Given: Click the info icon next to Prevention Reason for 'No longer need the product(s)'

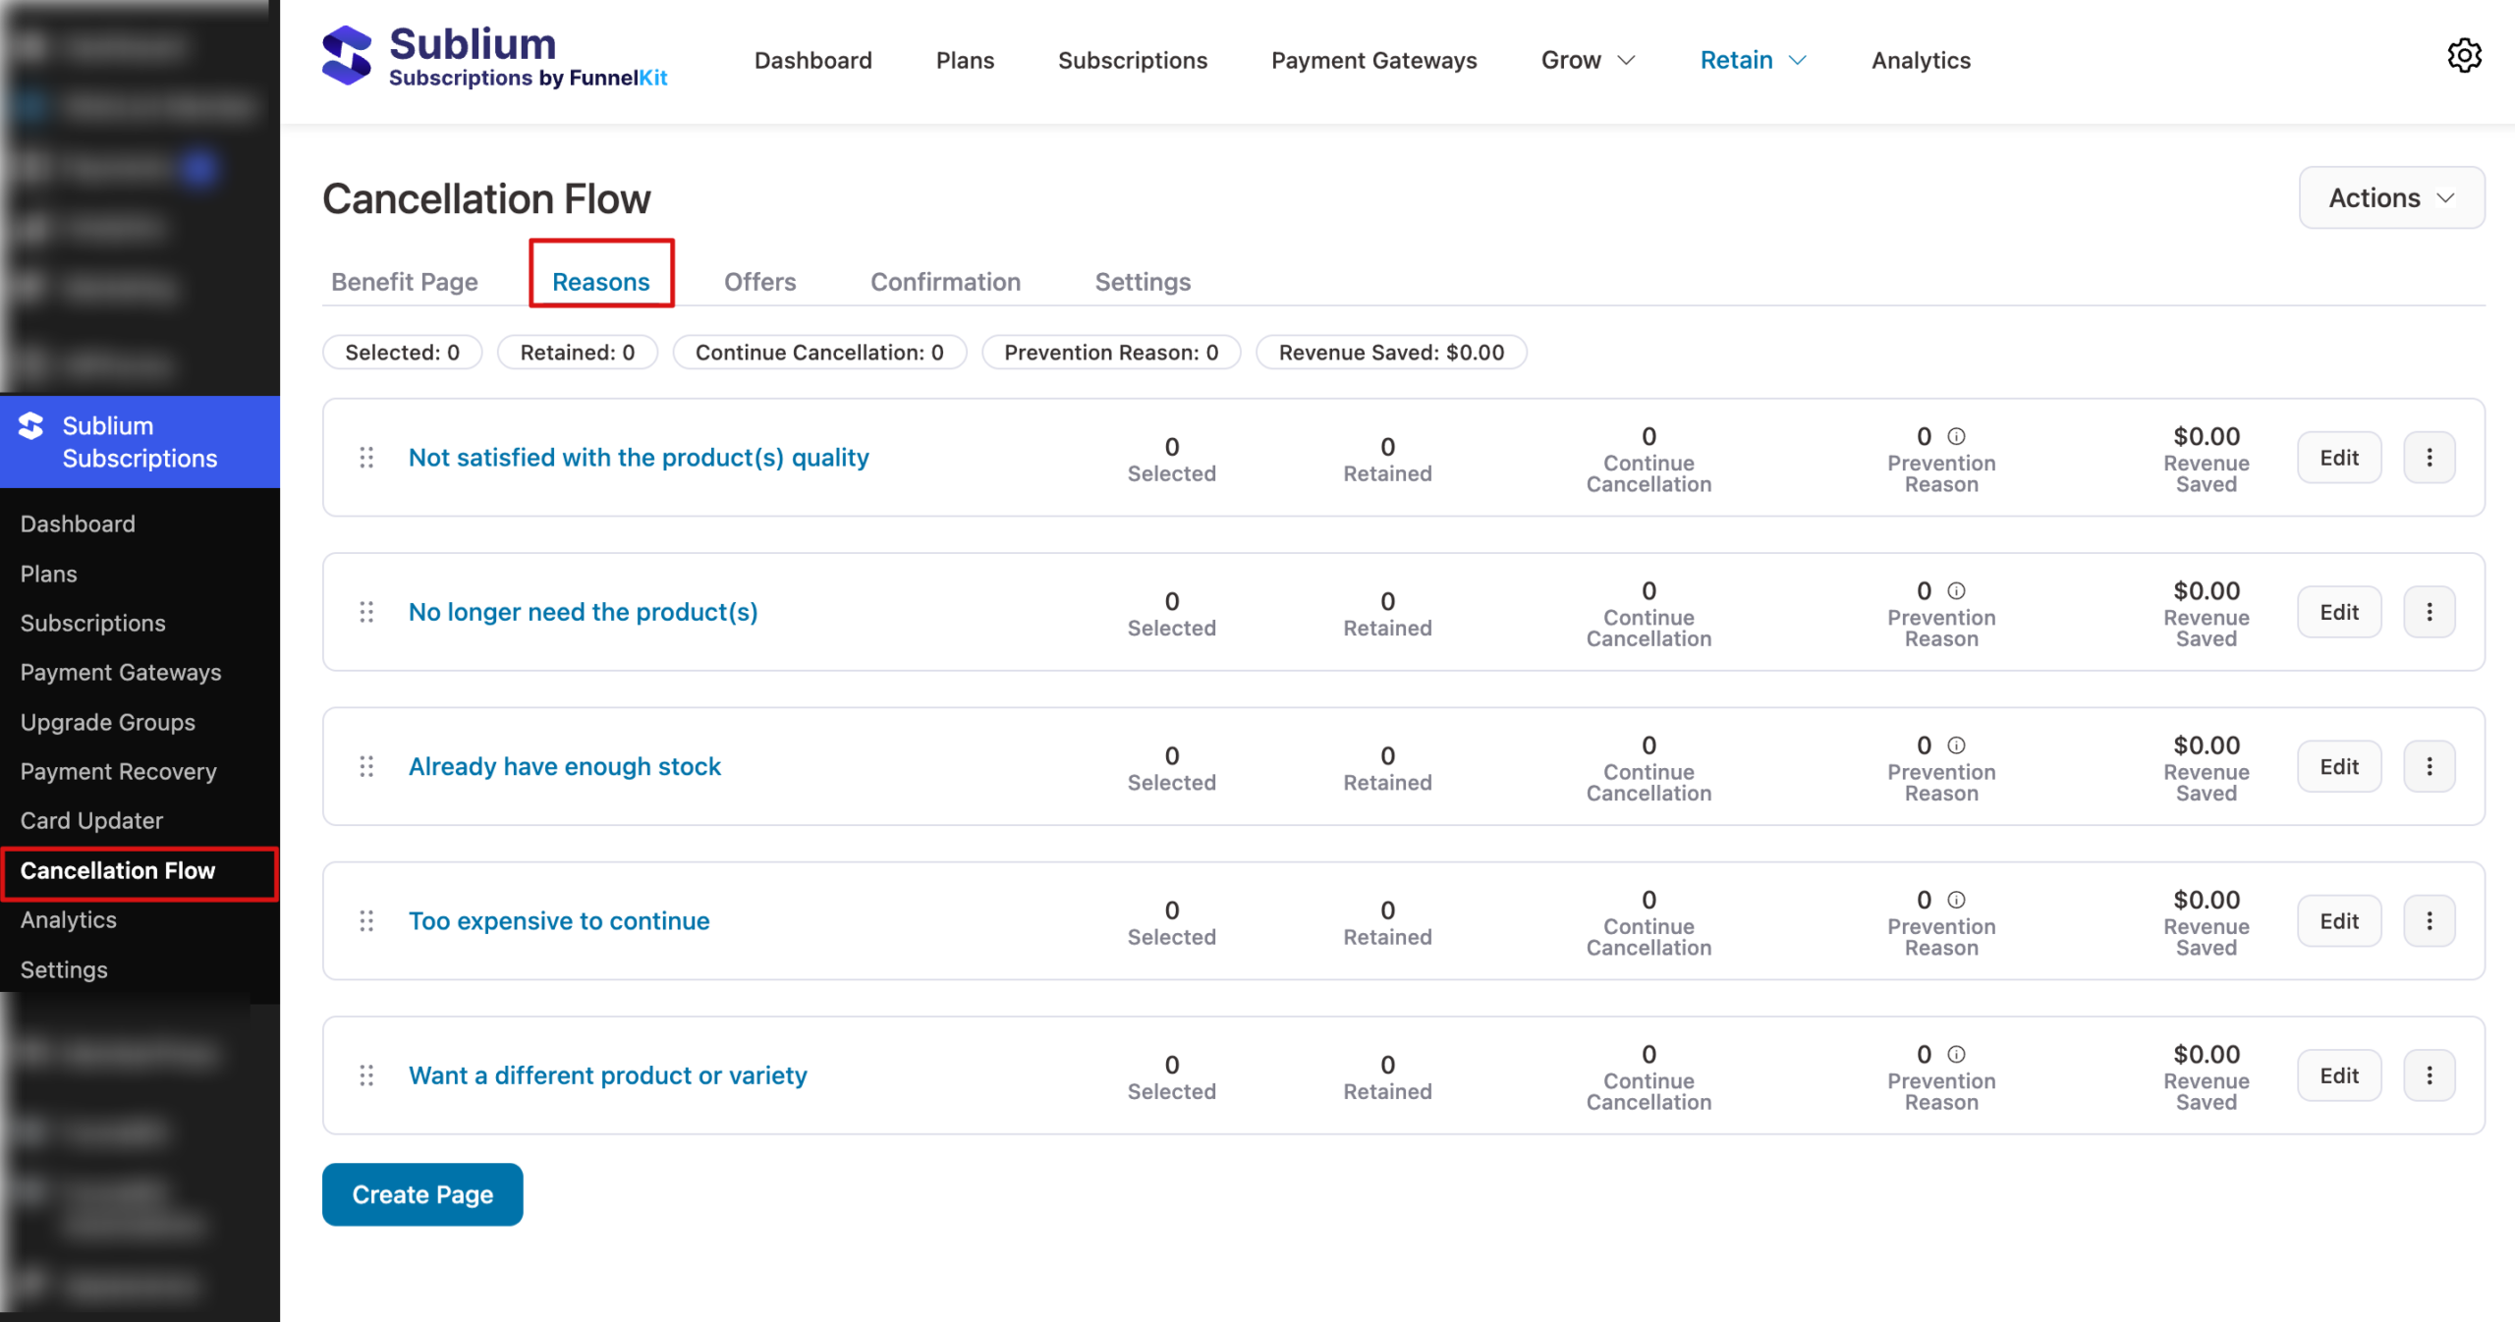Looking at the screenshot, I should pyautogui.click(x=1956, y=590).
